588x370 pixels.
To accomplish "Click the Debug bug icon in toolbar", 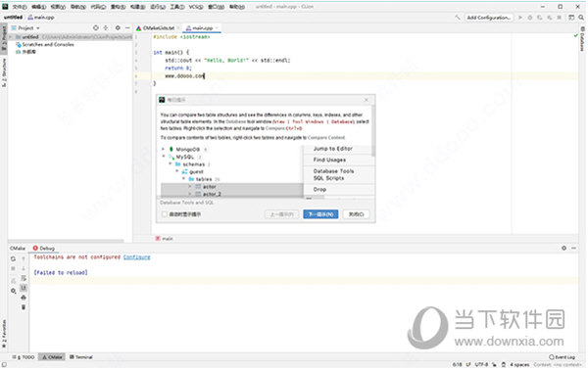I will 530,18.
